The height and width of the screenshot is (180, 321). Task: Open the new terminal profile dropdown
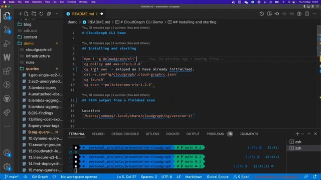tap(302, 134)
